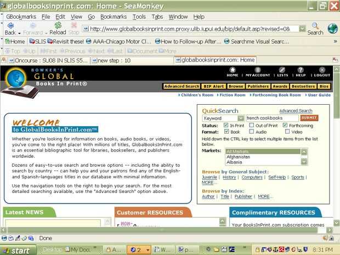This screenshot has width=340, height=255.
Task: Open the Keyword search type dropdown
Action: tap(223, 118)
